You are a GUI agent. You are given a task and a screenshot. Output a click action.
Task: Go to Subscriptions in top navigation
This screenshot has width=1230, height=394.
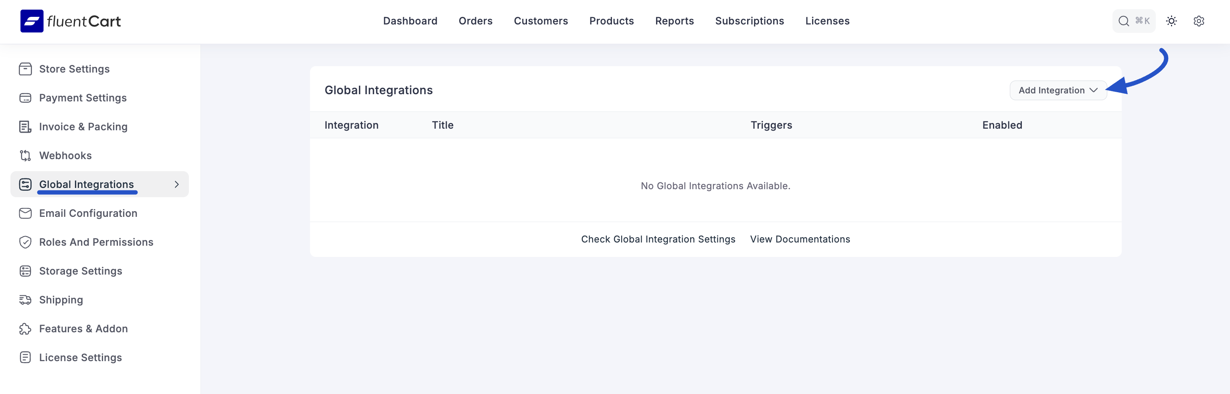coord(749,21)
